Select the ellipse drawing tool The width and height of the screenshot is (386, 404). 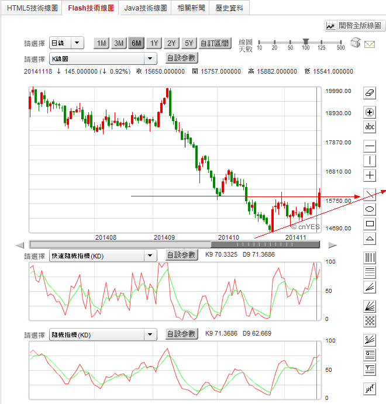pos(370,209)
